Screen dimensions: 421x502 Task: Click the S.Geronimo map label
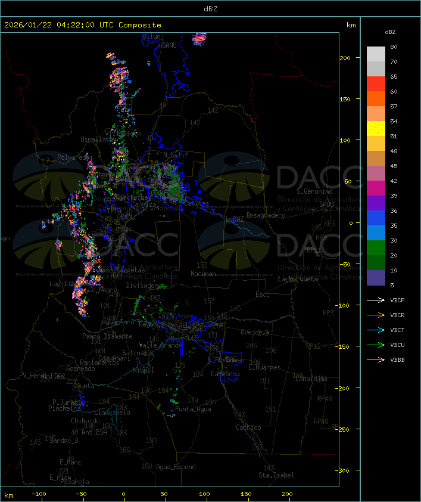314,191
